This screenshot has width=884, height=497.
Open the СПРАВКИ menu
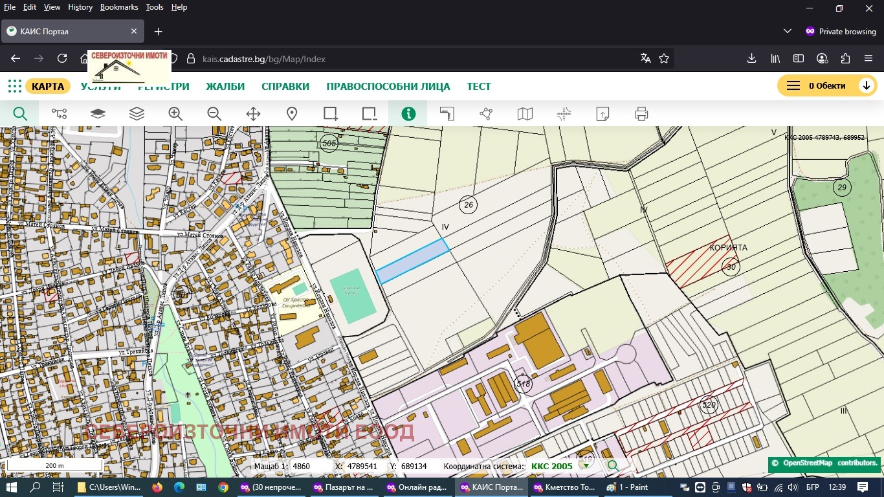(x=285, y=86)
